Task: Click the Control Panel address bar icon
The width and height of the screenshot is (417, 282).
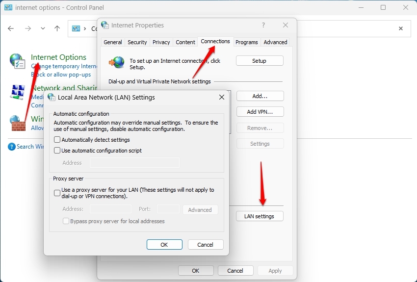Action: [76, 28]
